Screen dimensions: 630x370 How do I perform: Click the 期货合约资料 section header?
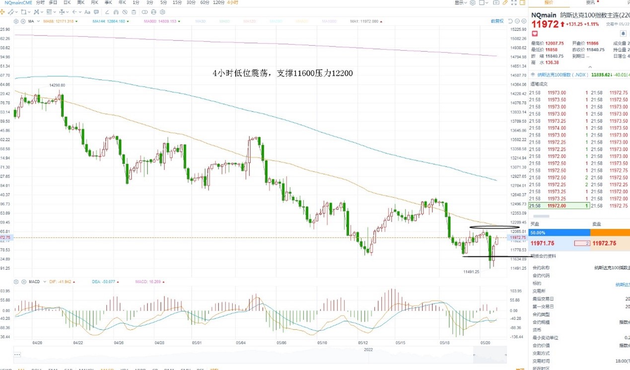[x=544, y=256]
